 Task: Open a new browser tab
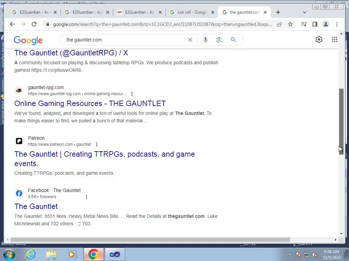pyautogui.click(x=278, y=12)
